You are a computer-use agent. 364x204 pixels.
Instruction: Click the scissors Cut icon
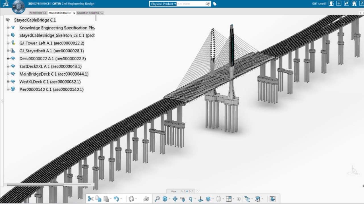tap(90, 199)
